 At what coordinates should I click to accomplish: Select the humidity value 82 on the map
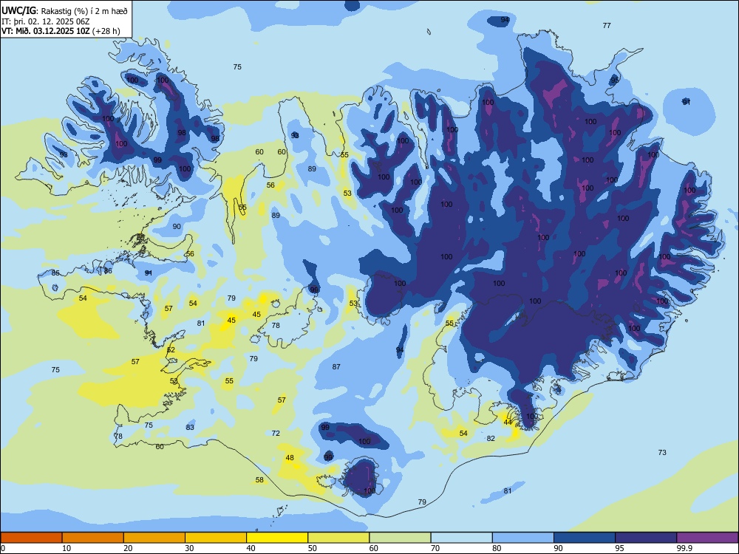(491, 438)
